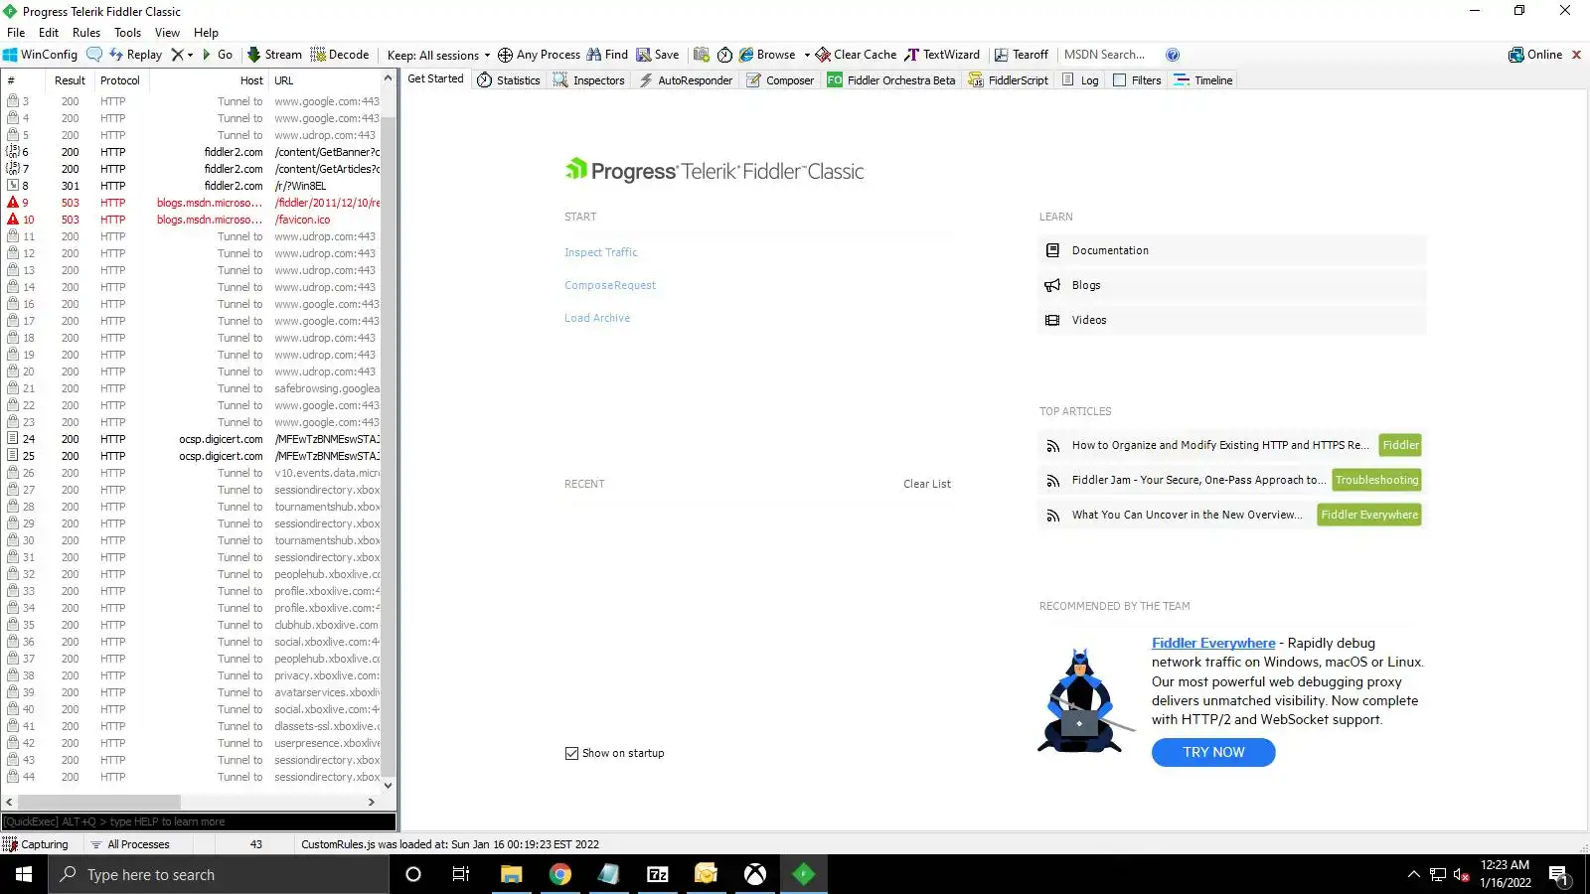Close the toolbar using red X
This screenshot has height=894, width=1590.
(x=1576, y=55)
